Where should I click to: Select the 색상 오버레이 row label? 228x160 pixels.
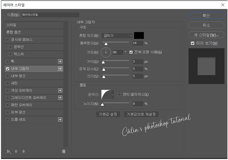click(x=22, y=90)
